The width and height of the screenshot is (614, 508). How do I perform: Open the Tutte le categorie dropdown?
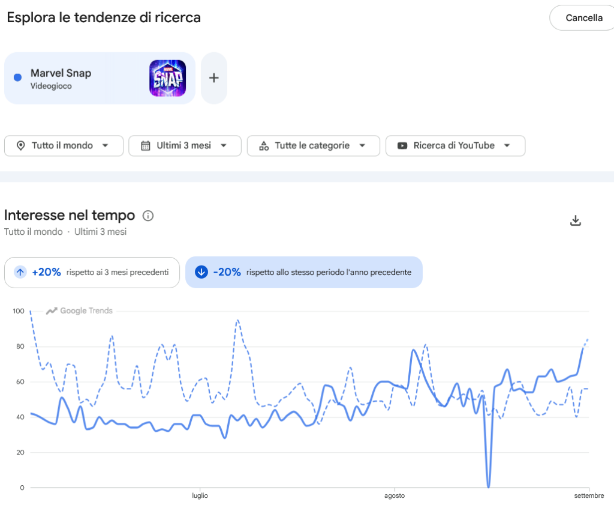click(313, 145)
